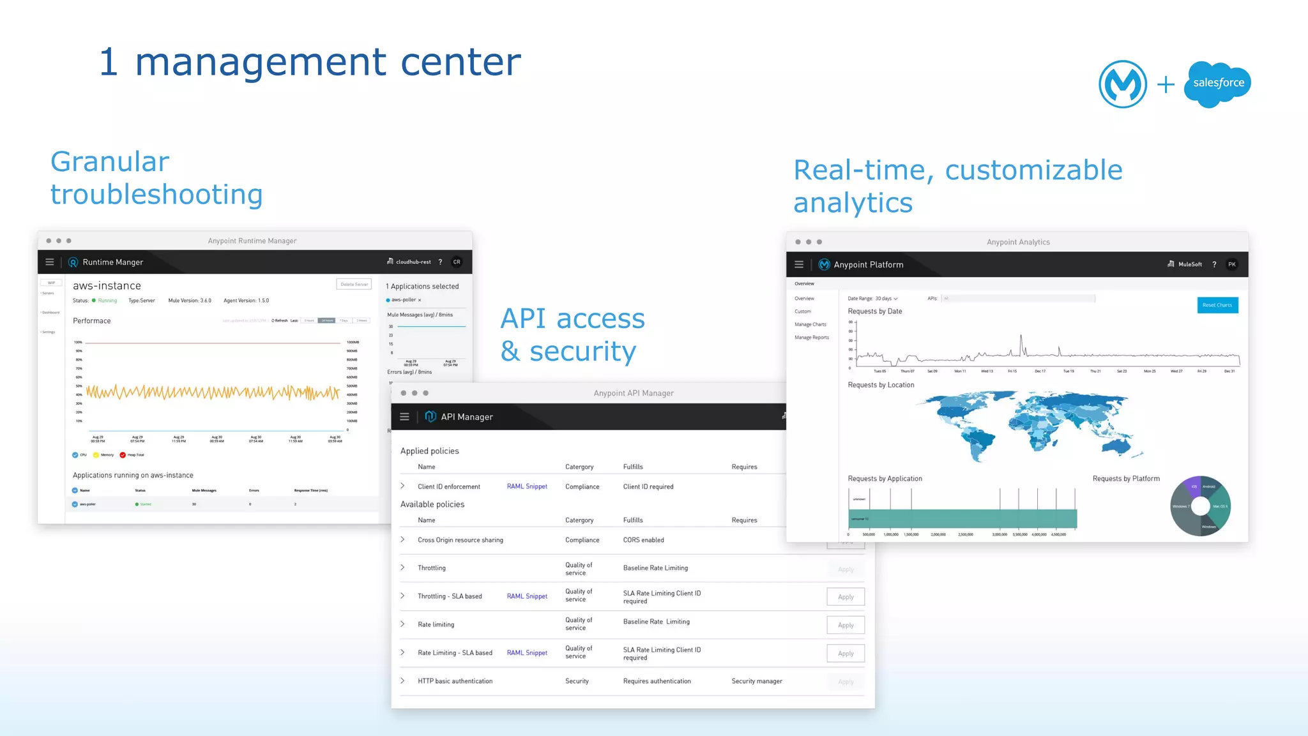The height and width of the screenshot is (736, 1308).
Task: Click the Reset Charts button
Action: 1217,305
